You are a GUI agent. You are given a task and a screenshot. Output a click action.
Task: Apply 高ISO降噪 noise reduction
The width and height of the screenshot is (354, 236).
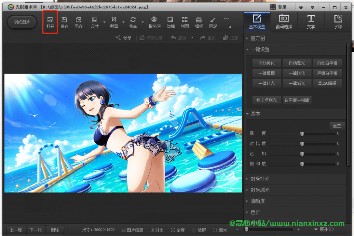click(x=327, y=84)
